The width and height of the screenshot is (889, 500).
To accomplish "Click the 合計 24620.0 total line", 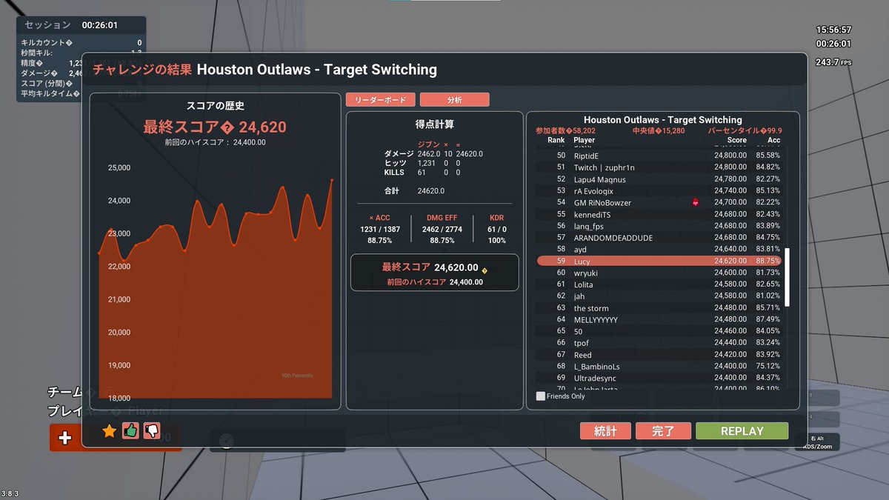I will [413, 191].
